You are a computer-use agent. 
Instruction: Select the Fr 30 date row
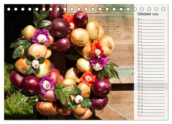(151, 112)
